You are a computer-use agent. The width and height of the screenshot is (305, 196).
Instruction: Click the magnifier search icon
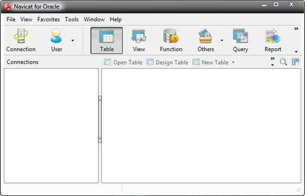[x=283, y=62]
